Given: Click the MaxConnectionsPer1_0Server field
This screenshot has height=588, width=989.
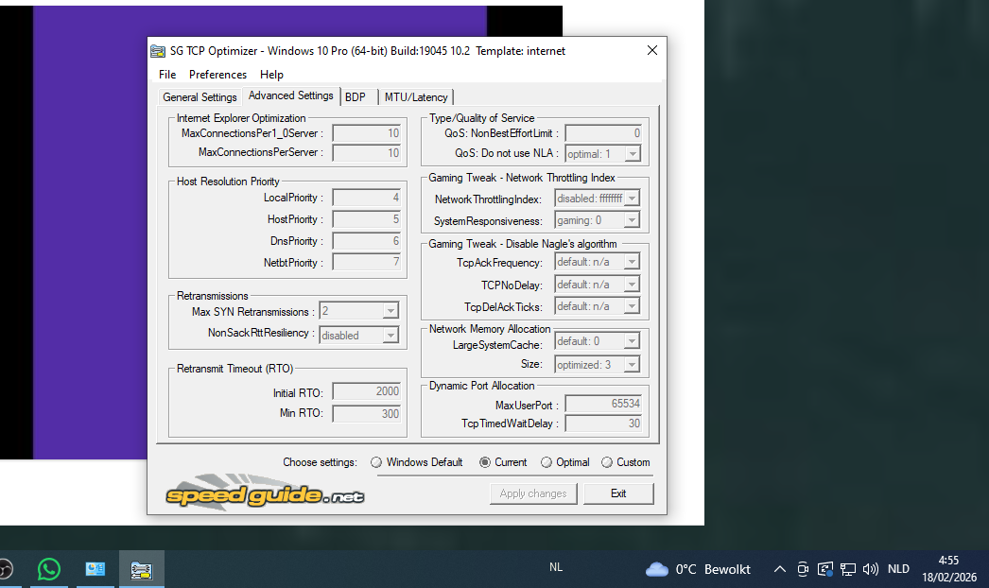Looking at the screenshot, I should 367,133.
